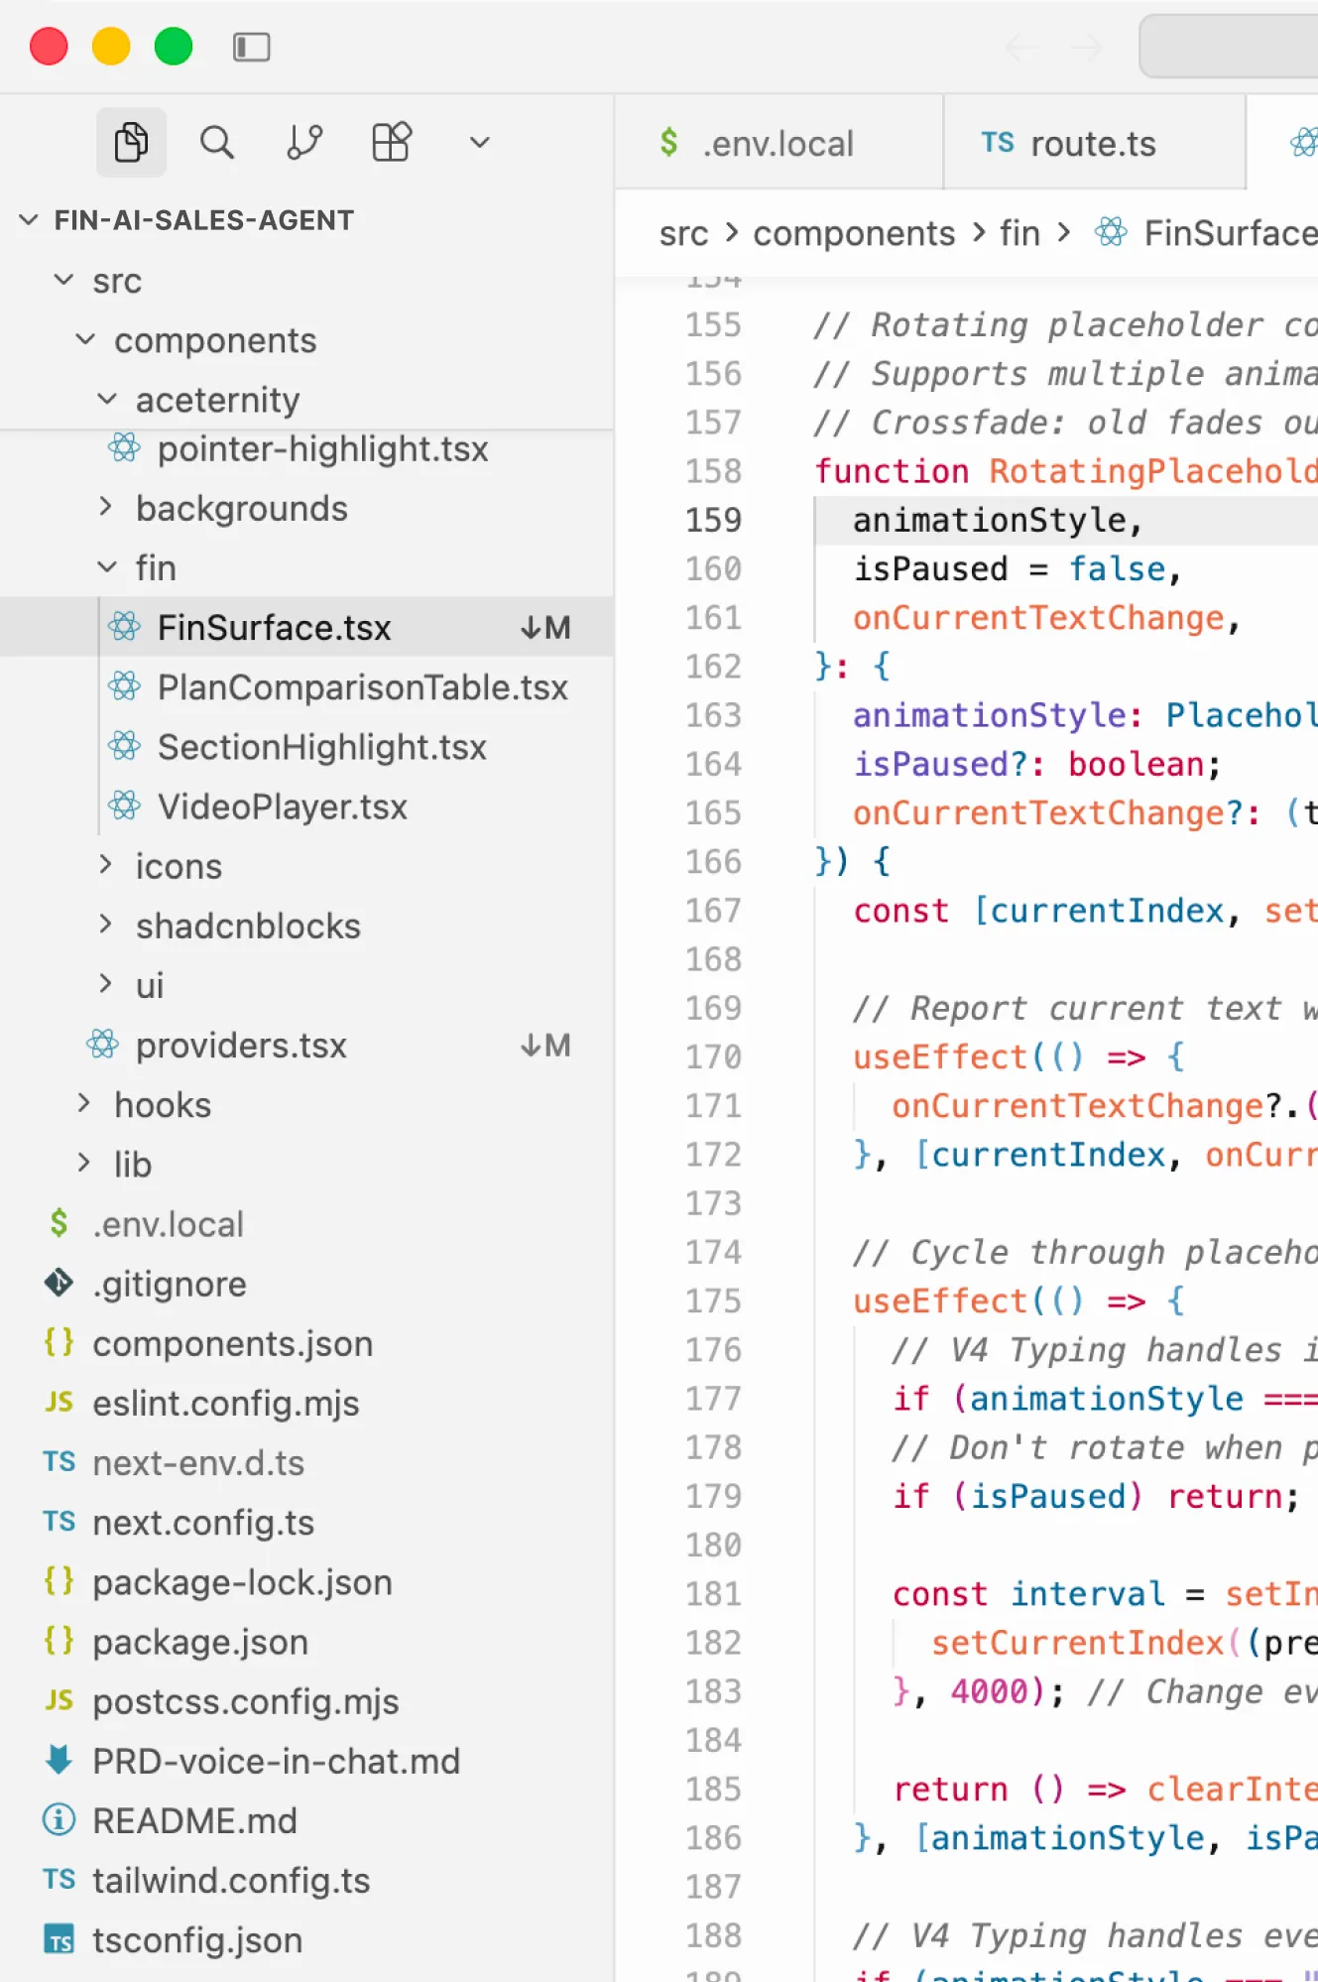Click the JS icon beside eslint.config.mjs
1318x1982 pixels.
(x=59, y=1402)
